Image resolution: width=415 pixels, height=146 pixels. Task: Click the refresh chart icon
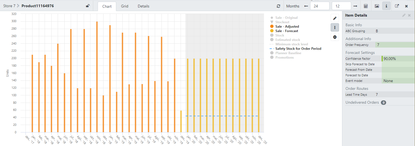(279, 6)
